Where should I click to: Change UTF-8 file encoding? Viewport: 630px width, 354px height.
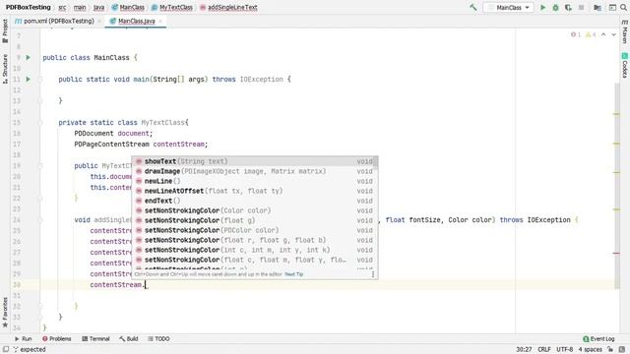tap(564, 349)
